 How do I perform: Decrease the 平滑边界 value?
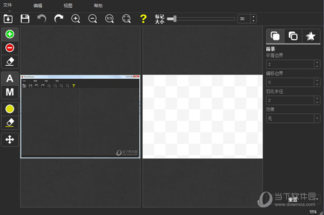(x=317, y=67)
